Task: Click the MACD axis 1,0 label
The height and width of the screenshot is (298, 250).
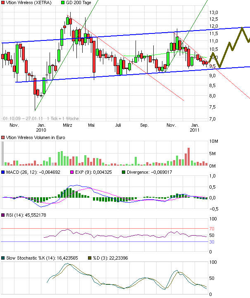Action: 212,176
